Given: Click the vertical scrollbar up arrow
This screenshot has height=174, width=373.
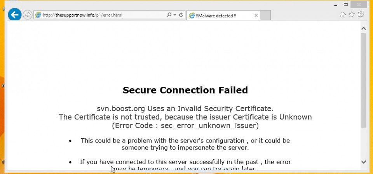Looking at the screenshot, I should (364, 29).
